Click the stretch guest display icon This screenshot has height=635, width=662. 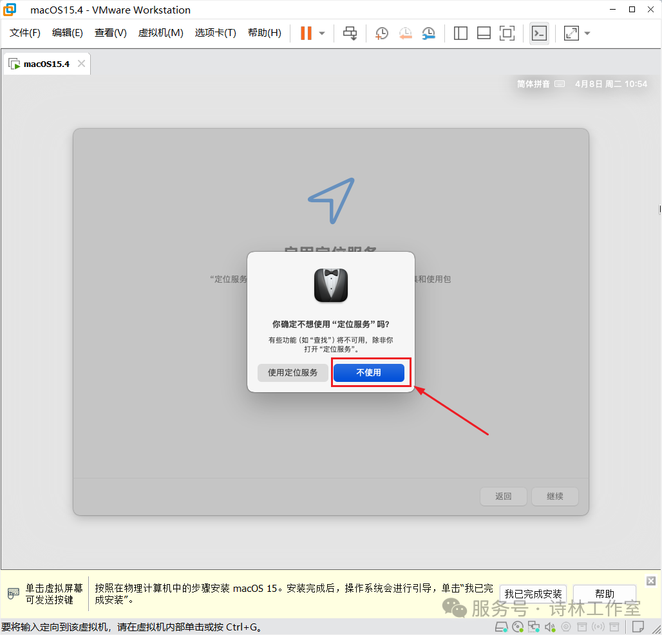571,33
